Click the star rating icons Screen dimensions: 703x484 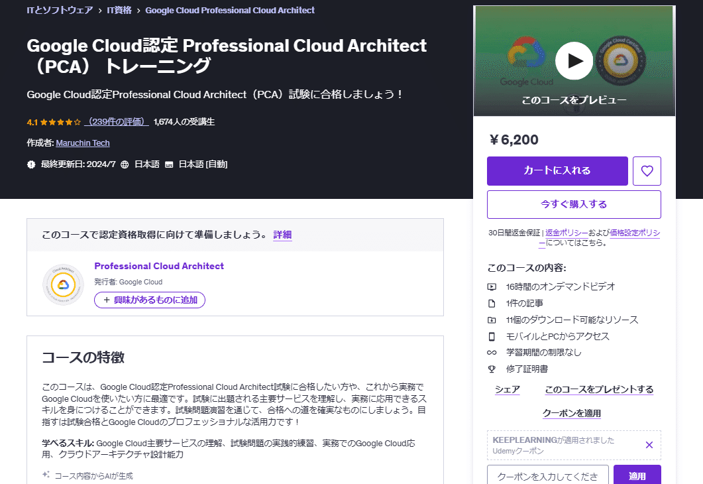(x=60, y=122)
